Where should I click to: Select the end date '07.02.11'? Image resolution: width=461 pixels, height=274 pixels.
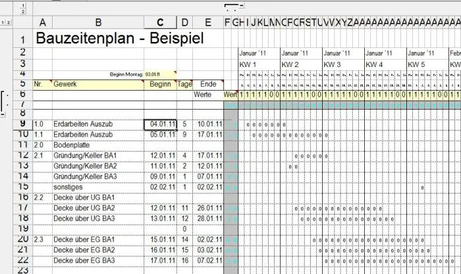(x=208, y=260)
